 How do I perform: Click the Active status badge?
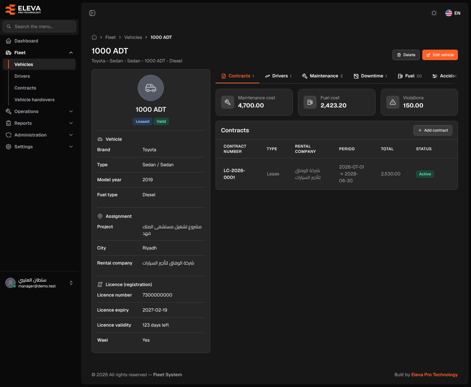425,174
